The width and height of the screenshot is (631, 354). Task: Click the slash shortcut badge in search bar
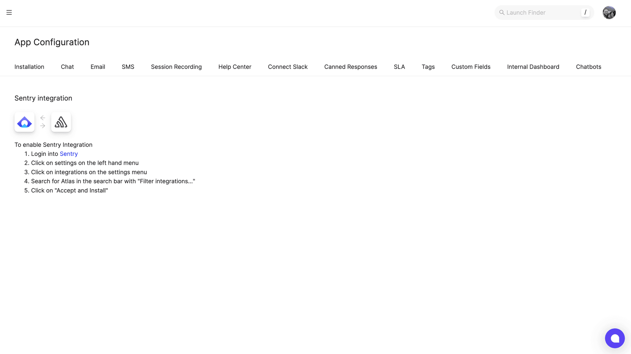(x=585, y=12)
